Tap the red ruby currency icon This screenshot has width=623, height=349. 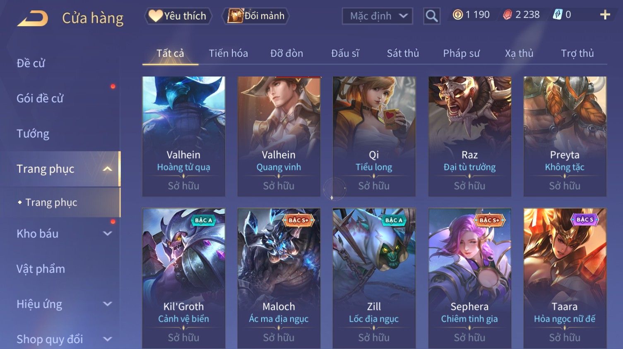[x=508, y=15]
